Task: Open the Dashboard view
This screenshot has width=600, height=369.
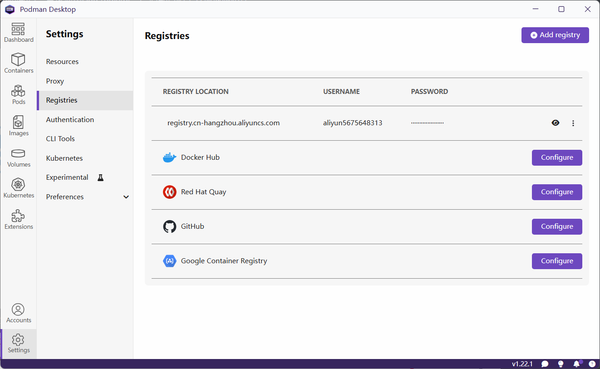Action: click(x=19, y=33)
